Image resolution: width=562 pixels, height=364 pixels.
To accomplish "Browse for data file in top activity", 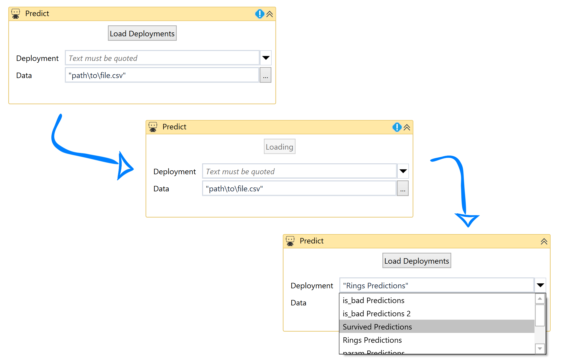I will click(x=265, y=75).
